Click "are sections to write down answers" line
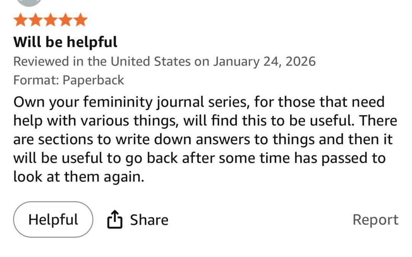 coord(126,140)
